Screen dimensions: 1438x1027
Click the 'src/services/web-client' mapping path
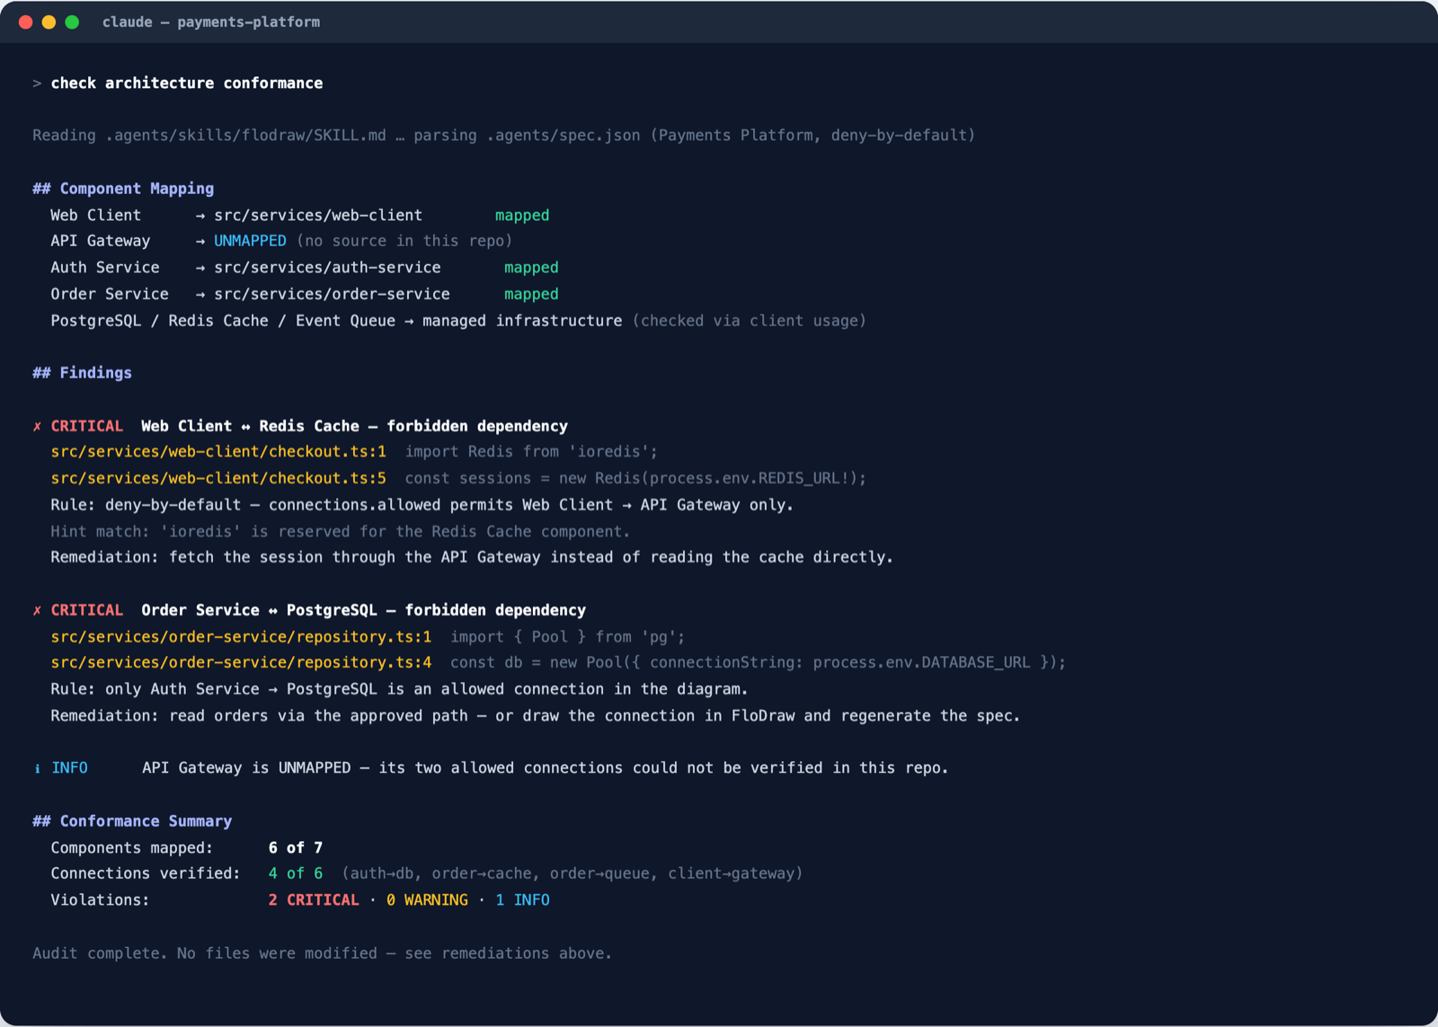pos(318,216)
